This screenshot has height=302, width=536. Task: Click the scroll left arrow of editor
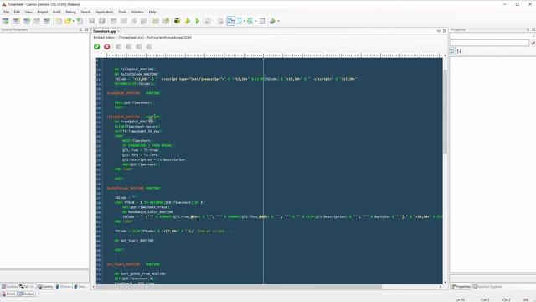[x=94, y=287]
